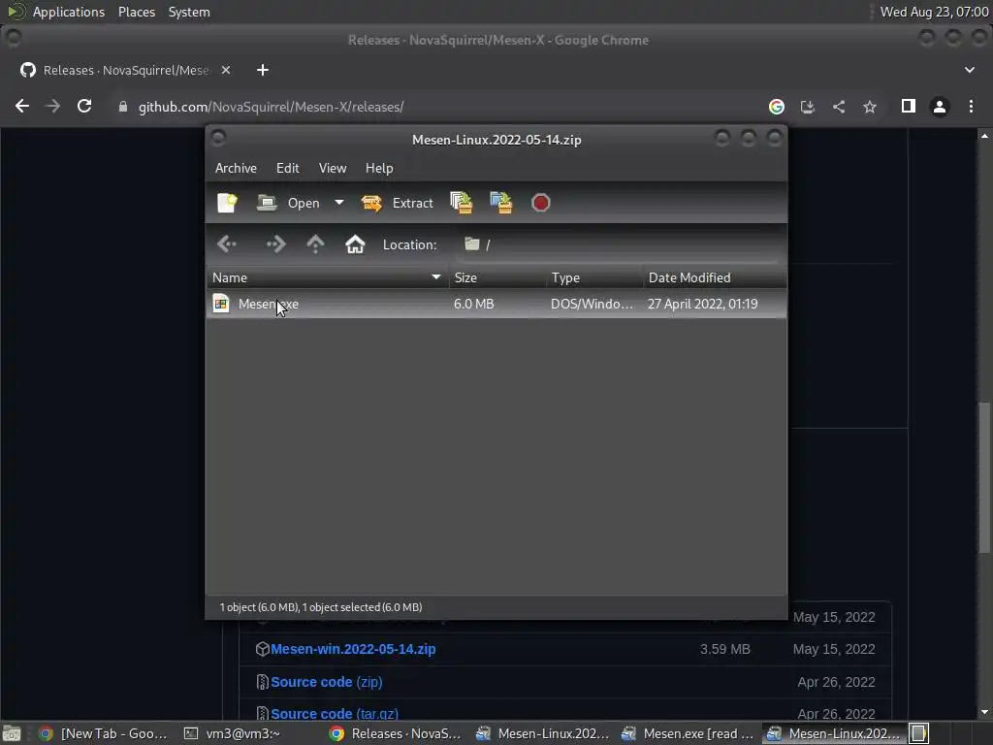Click show desktop icon in bottom panel

tap(12, 733)
